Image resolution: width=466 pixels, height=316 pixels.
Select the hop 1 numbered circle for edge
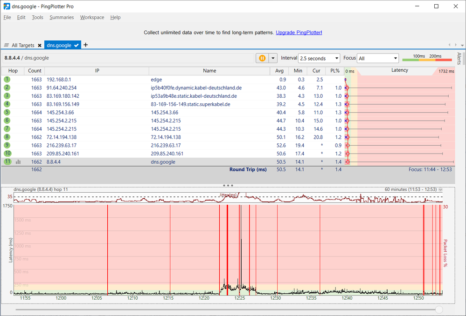point(7,80)
